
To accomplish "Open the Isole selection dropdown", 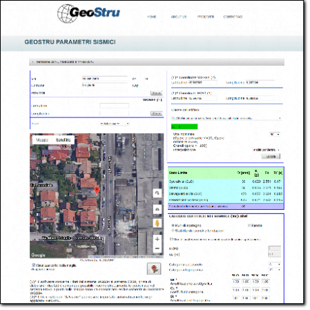I will point(114,124).
